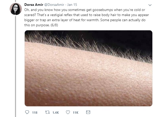The width and height of the screenshot is (161, 117).
Task: Share via the envelope direct message icon
Action: click(x=88, y=112)
